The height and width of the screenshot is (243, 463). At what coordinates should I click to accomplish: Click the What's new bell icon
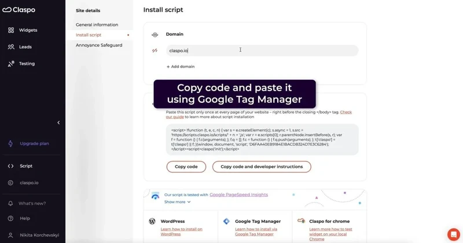(x=10, y=204)
